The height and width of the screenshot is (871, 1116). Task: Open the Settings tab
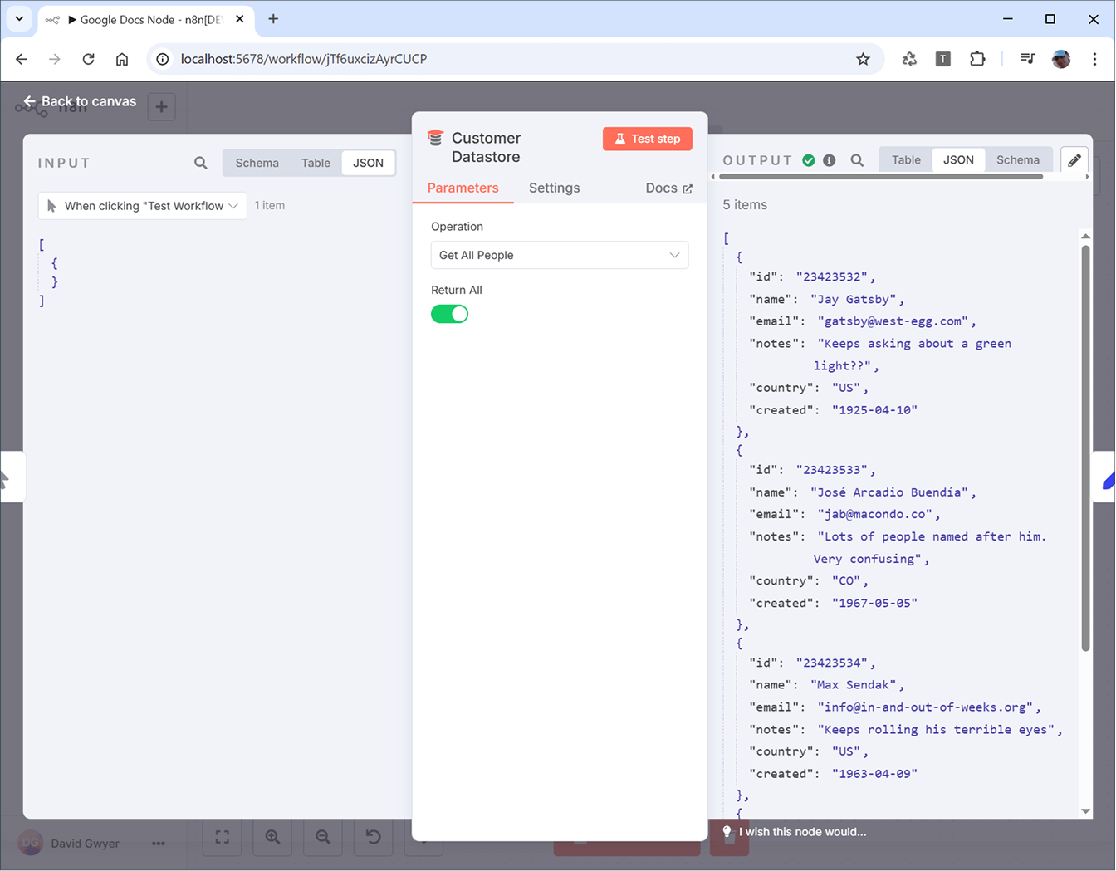(x=554, y=188)
